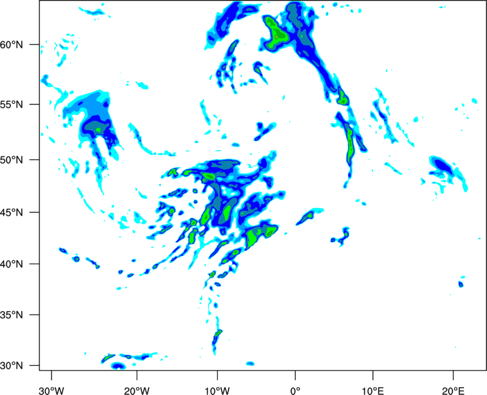Viewport: 487px width, 395px height.
Task: Click the 40°N latitude label
Action: pos(12,264)
